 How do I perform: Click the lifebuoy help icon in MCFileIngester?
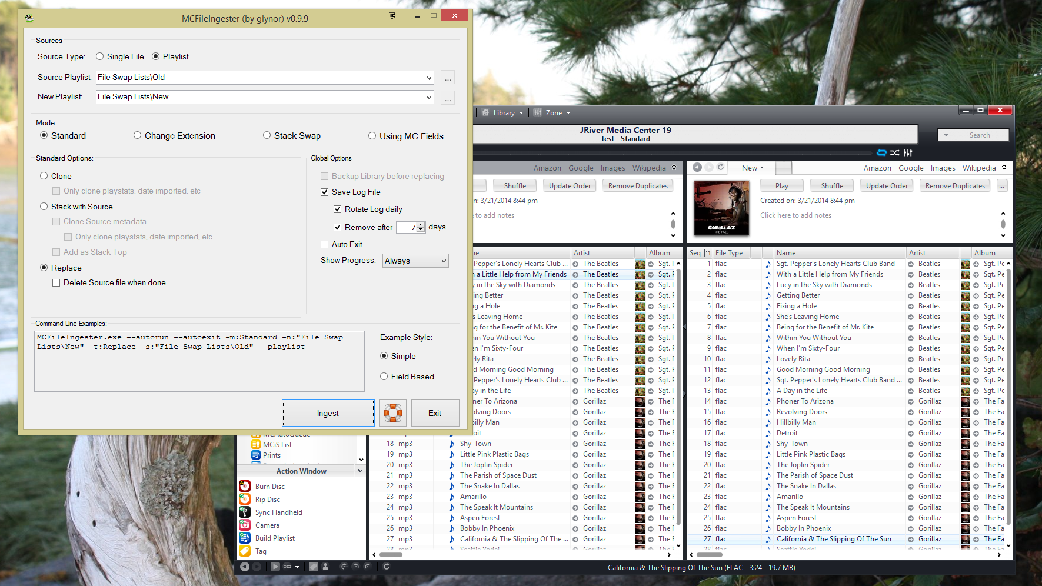click(x=392, y=413)
